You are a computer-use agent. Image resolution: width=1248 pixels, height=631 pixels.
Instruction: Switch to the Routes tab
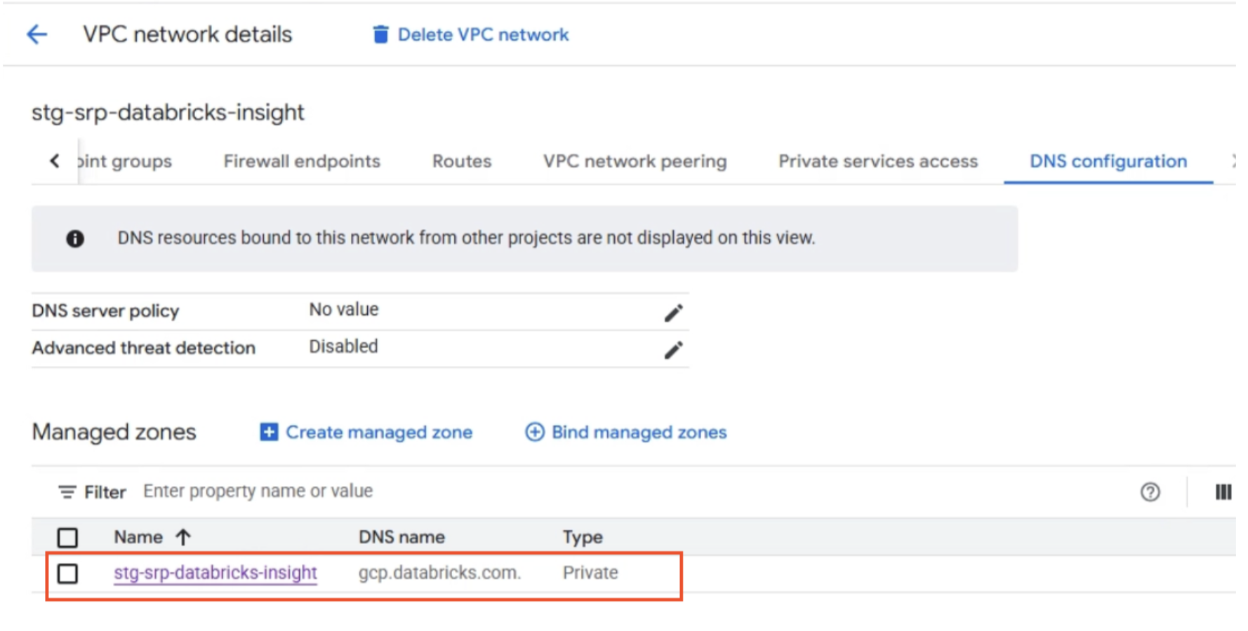coord(461,161)
